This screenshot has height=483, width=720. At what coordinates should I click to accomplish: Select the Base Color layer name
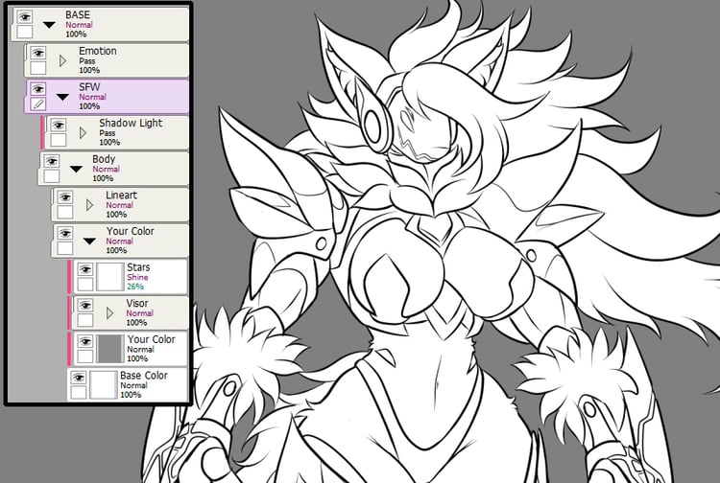tap(144, 376)
